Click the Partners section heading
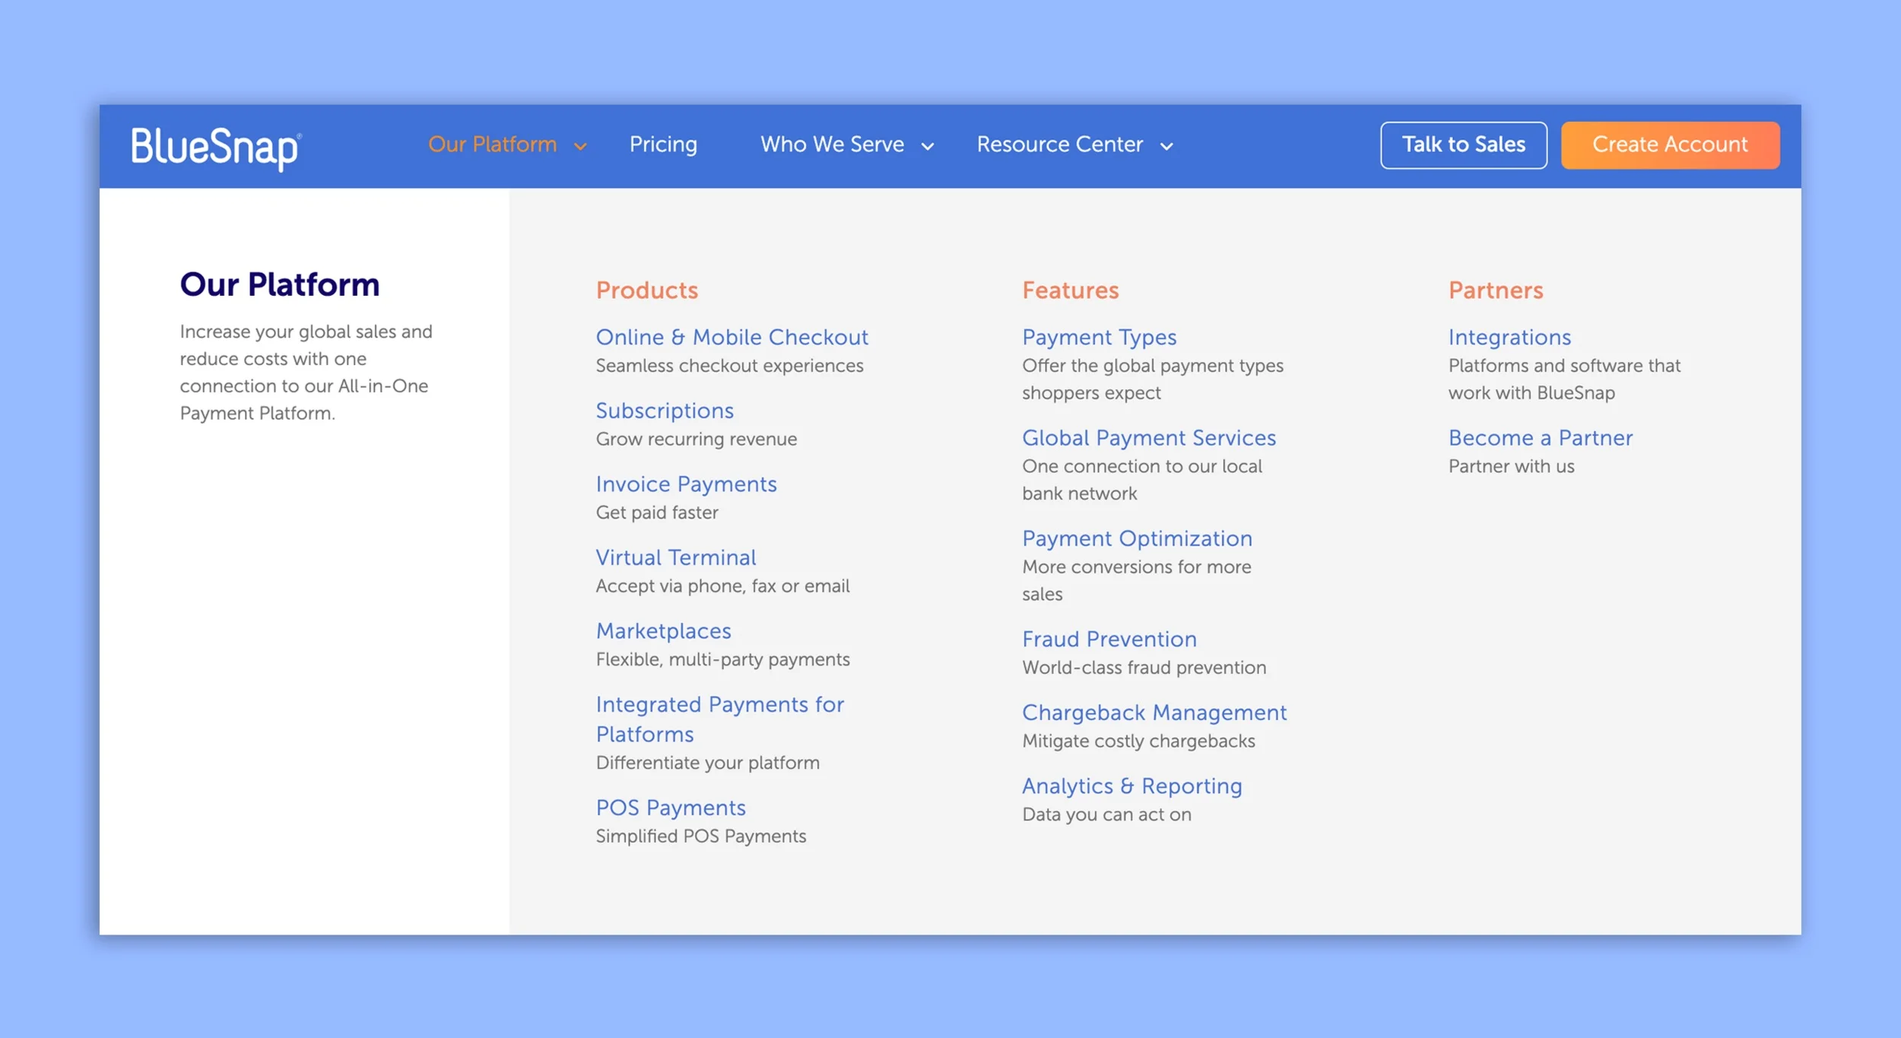 pyautogui.click(x=1496, y=290)
